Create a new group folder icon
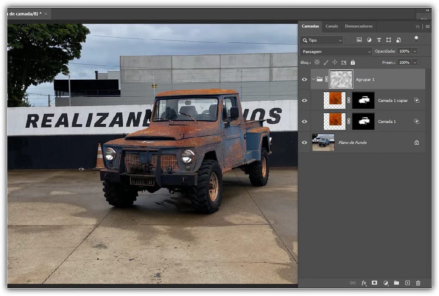This screenshot has height=296, width=439. (397, 283)
